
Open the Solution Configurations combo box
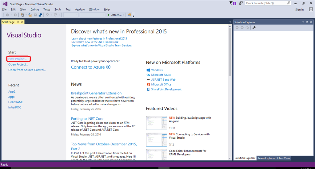[x=71, y=15]
